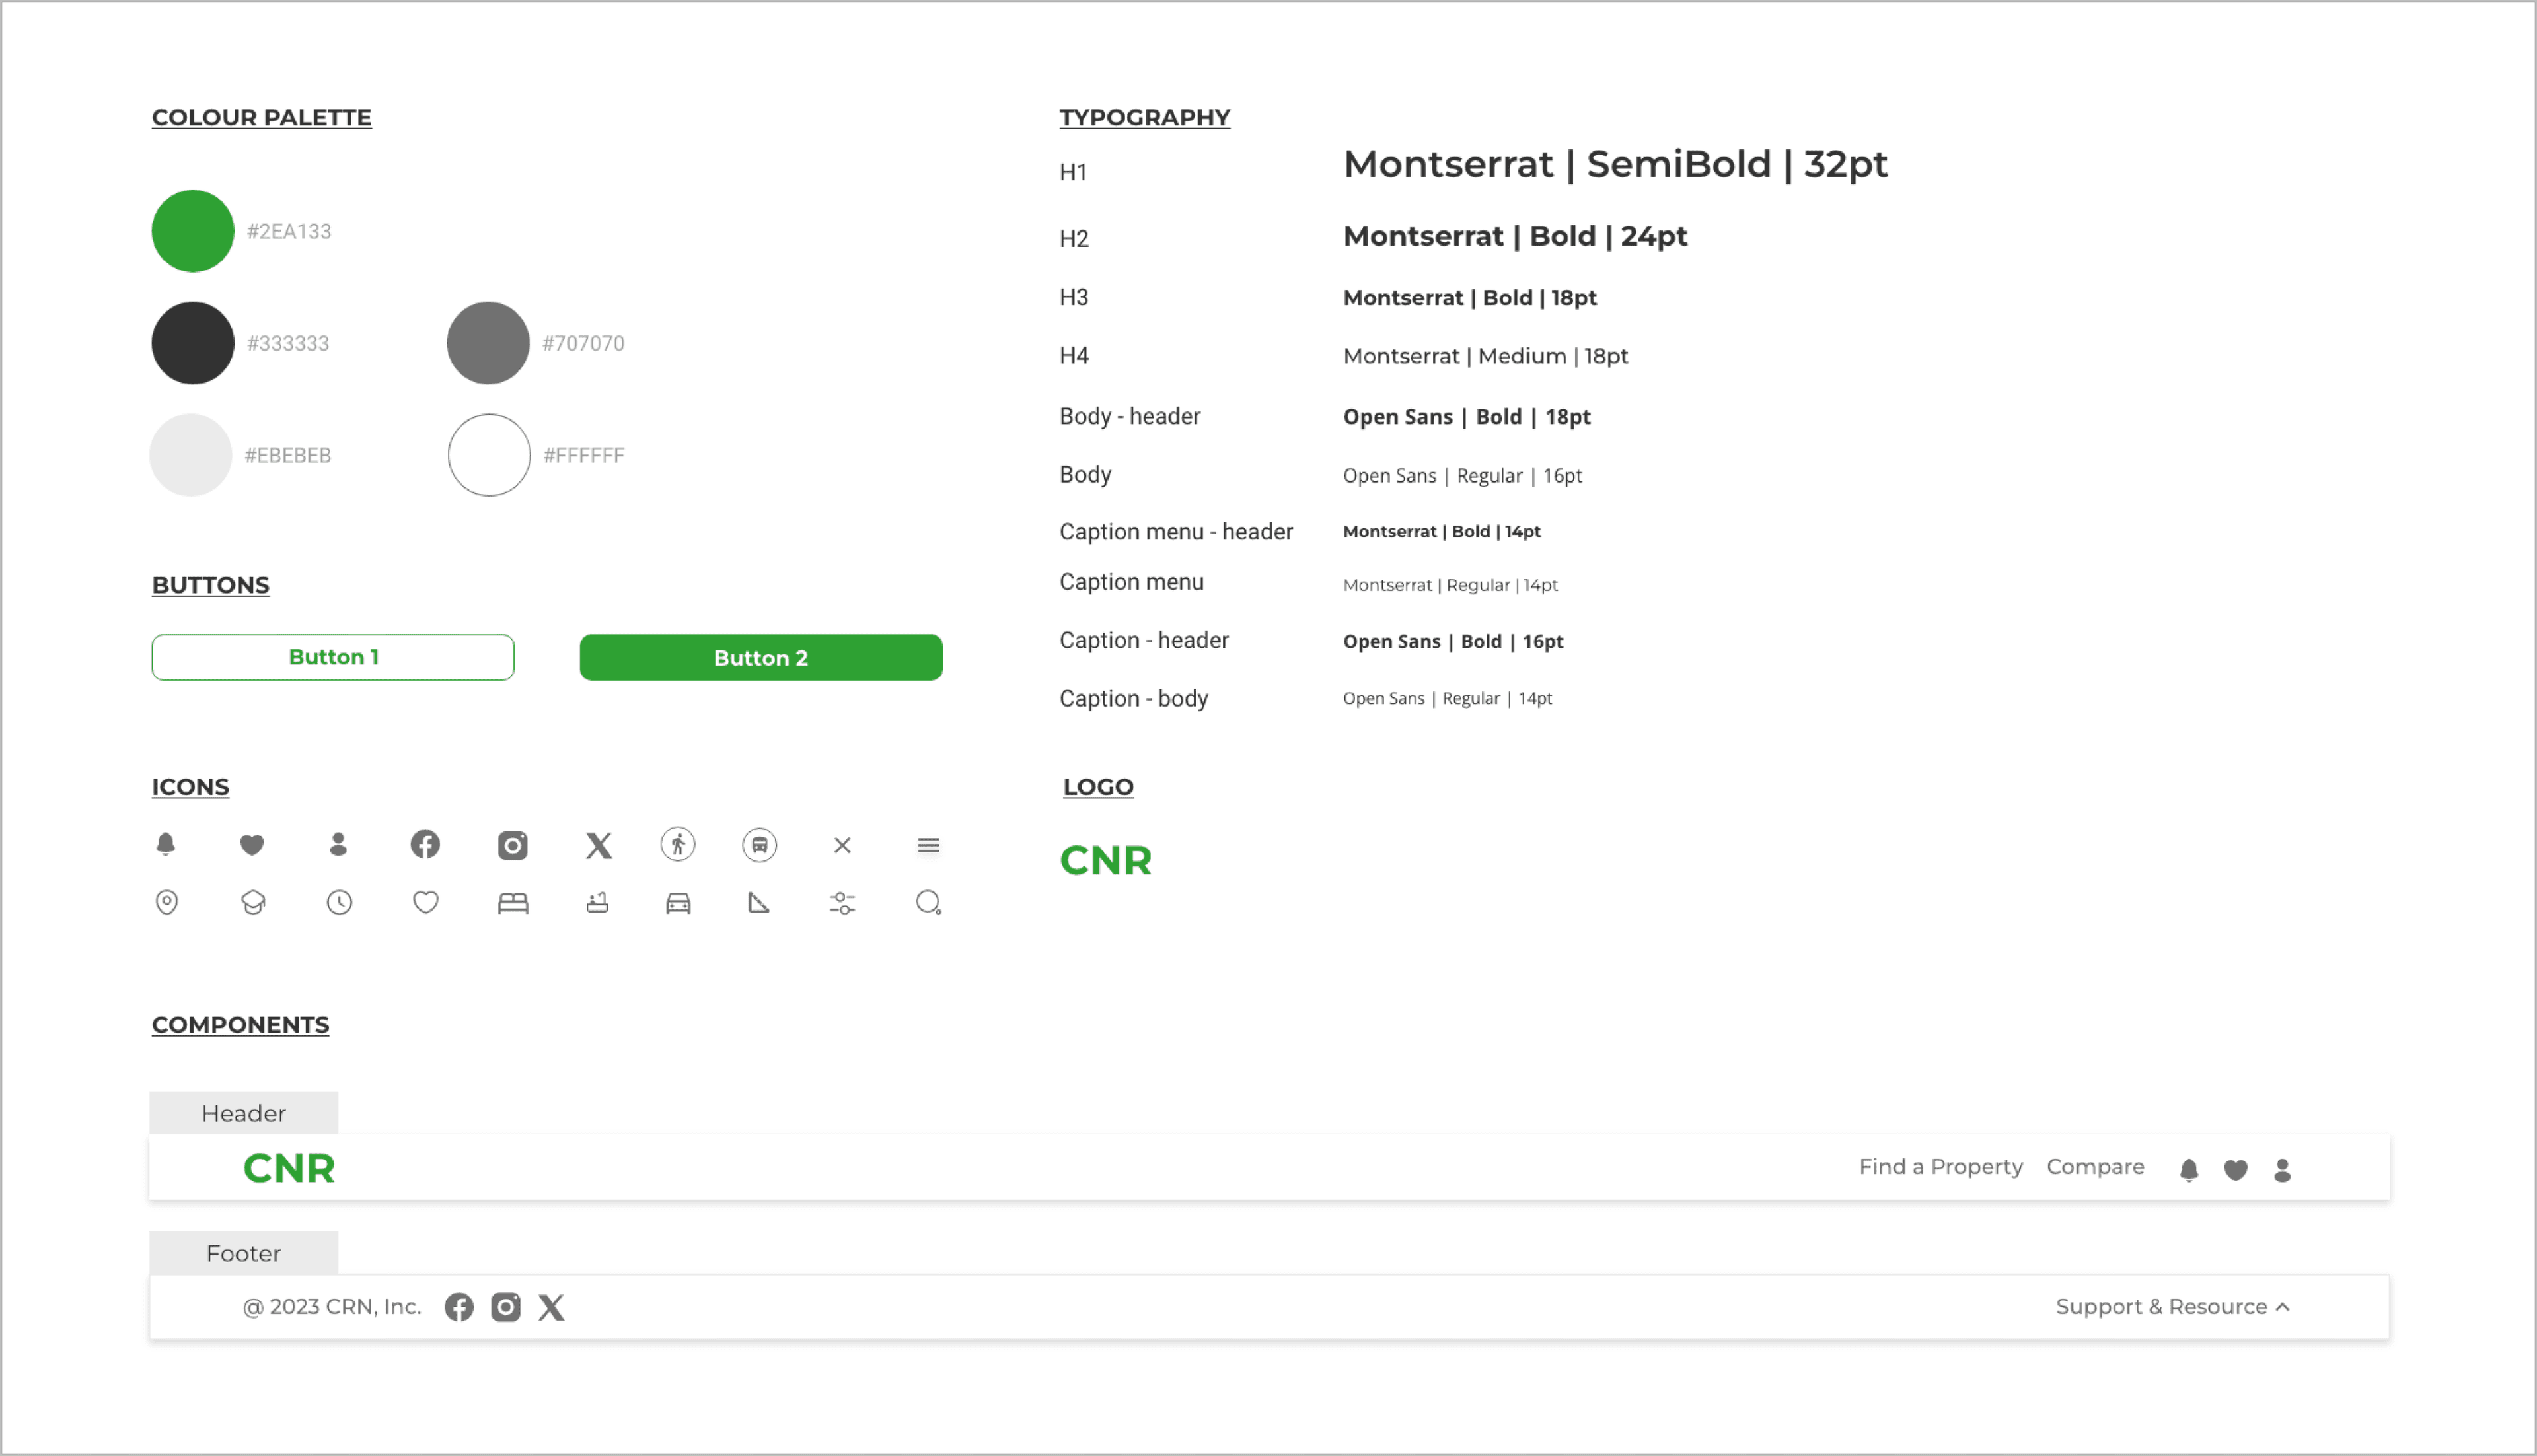Click 'Open Sans | Regular | 14pt' sample text
Viewport: 2537px width, 1456px height.
[x=1448, y=699]
